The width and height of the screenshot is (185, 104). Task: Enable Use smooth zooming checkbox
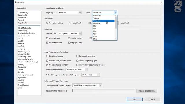(x=77, y=56)
